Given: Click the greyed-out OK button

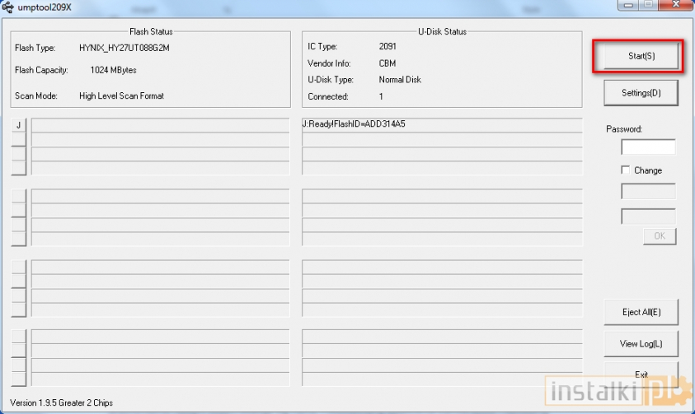Looking at the screenshot, I should click(x=659, y=236).
